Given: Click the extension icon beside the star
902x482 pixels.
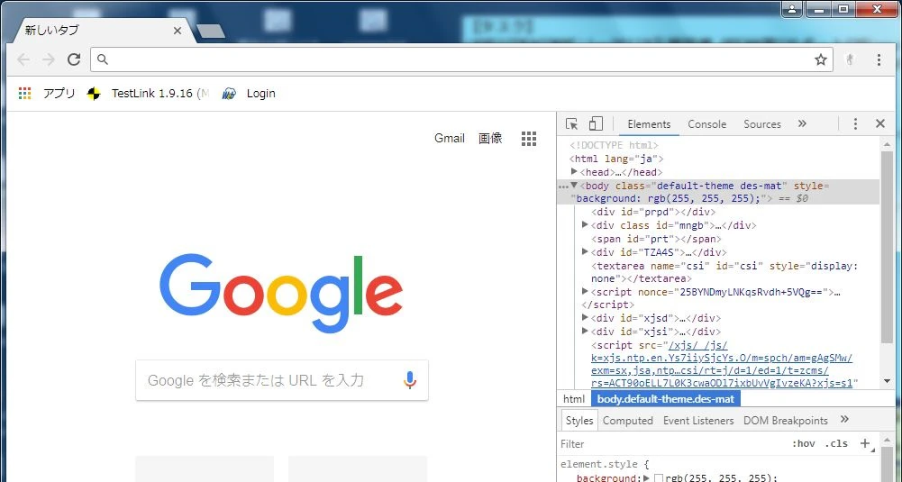Looking at the screenshot, I should 851,59.
